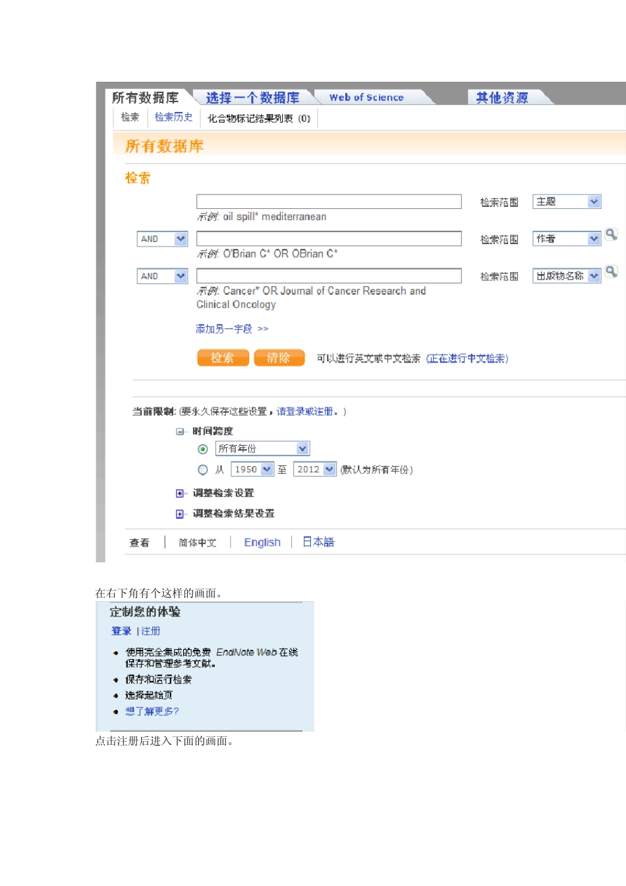
Task: Click the 选择起始页 bullet text
Action: coord(149,695)
